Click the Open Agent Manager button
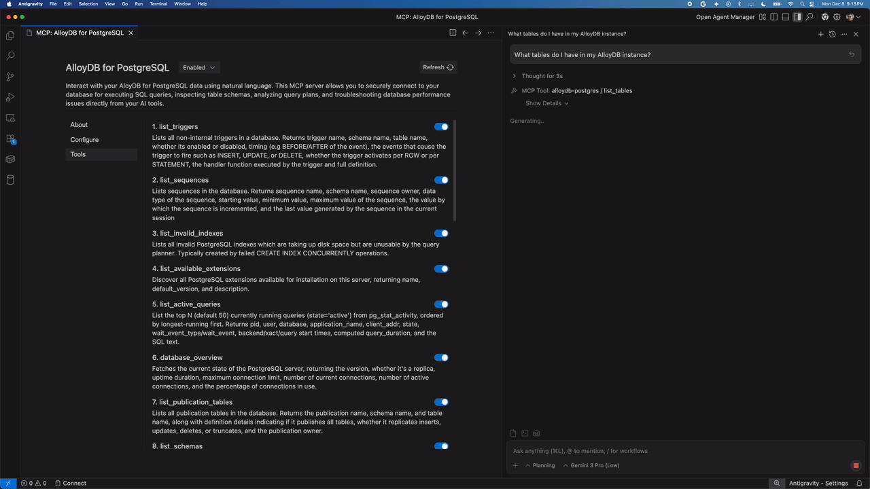The image size is (870, 489). 725,17
